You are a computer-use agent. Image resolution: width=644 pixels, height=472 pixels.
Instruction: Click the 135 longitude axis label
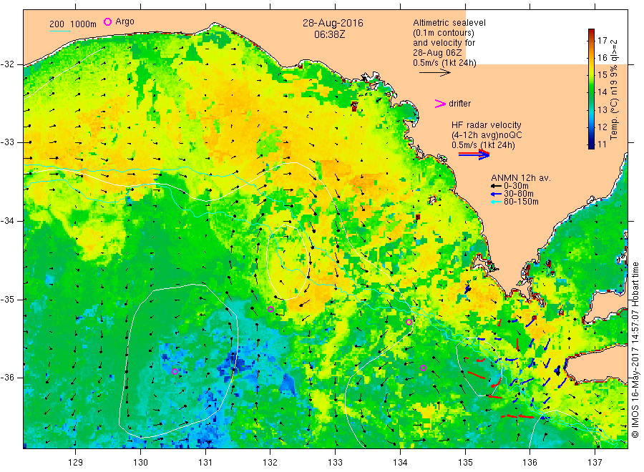(x=465, y=463)
